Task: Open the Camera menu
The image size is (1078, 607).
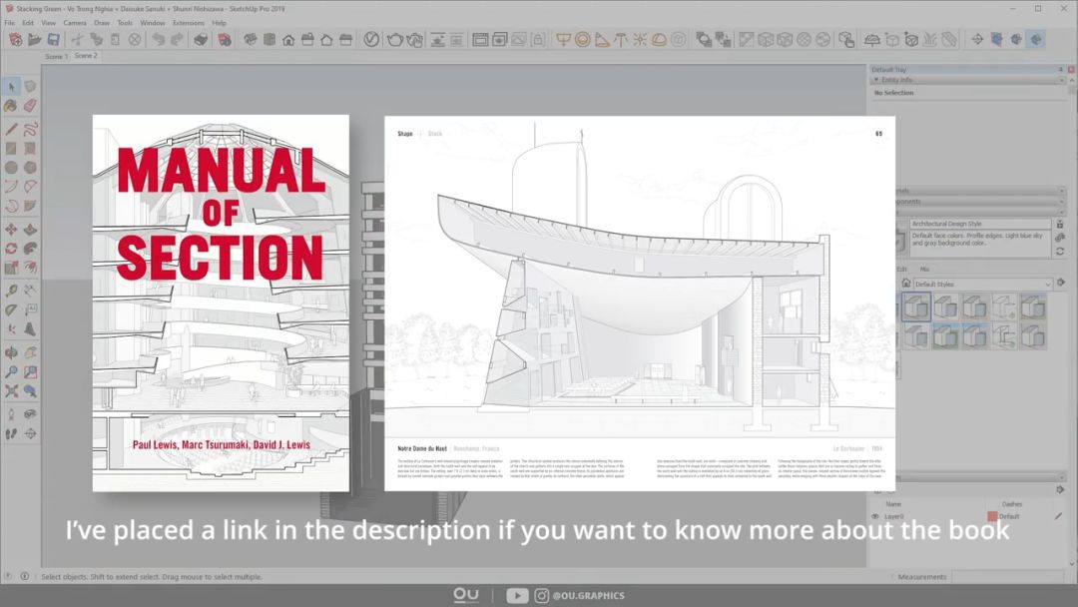Action: [75, 23]
